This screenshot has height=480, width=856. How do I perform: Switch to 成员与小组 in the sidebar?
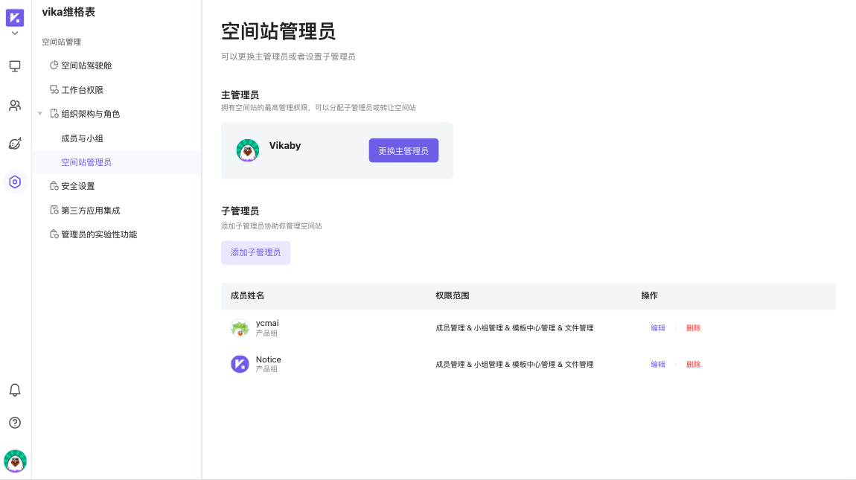click(x=82, y=138)
